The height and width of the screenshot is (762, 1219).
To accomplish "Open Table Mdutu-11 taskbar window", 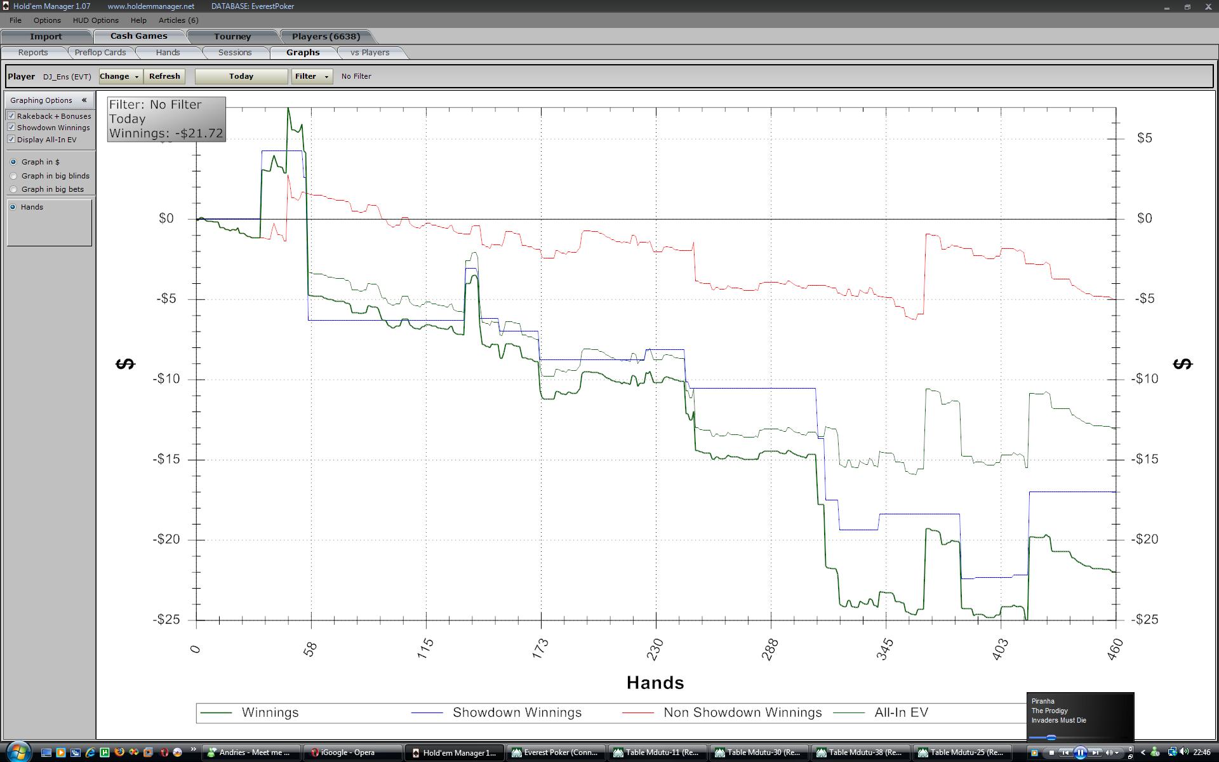I will click(657, 752).
